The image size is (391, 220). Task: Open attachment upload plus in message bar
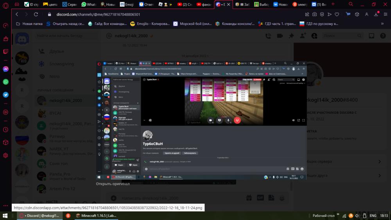[x=114, y=198]
